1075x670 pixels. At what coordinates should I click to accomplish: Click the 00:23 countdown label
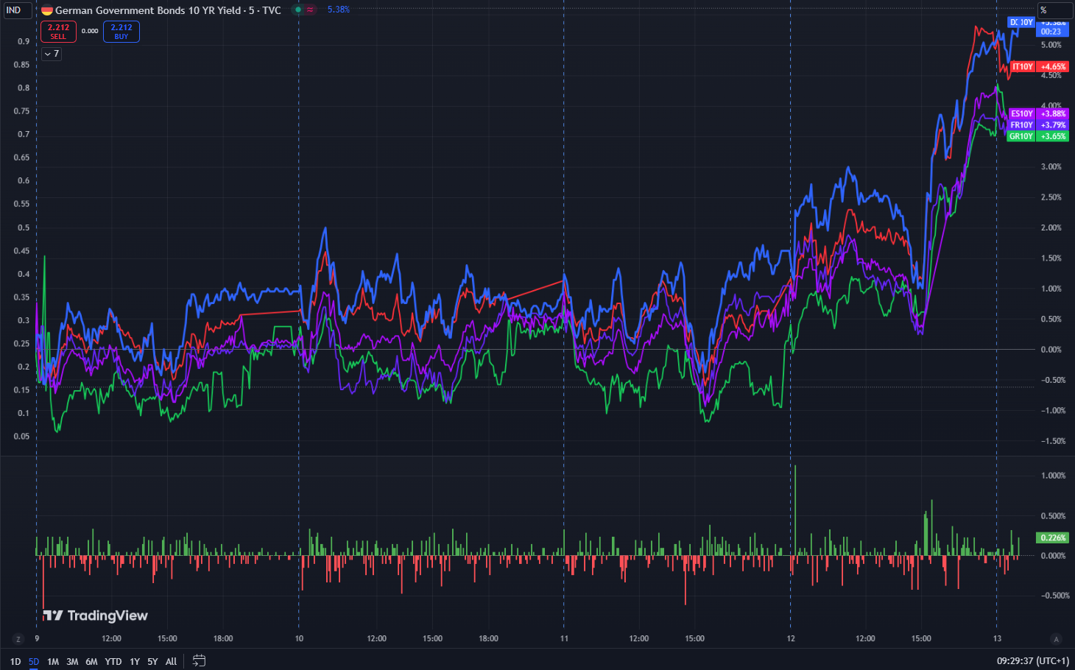[x=1051, y=32]
